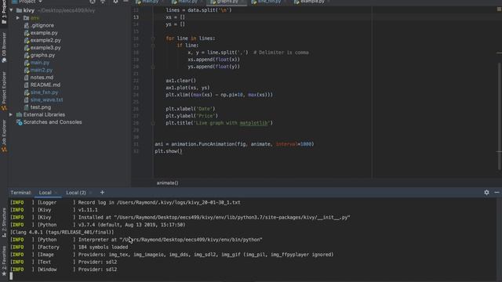Hide the Terminal panel with minus icon
The width and height of the screenshot is (502, 282).
pos(497,193)
